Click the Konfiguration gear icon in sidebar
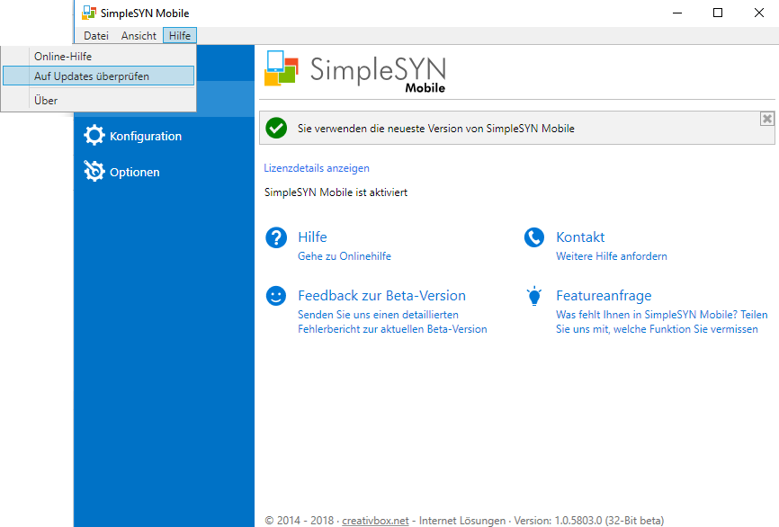This screenshot has height=527, width=779. 94,136
